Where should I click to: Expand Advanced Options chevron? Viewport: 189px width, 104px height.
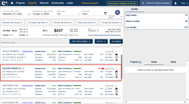(121, 17)
